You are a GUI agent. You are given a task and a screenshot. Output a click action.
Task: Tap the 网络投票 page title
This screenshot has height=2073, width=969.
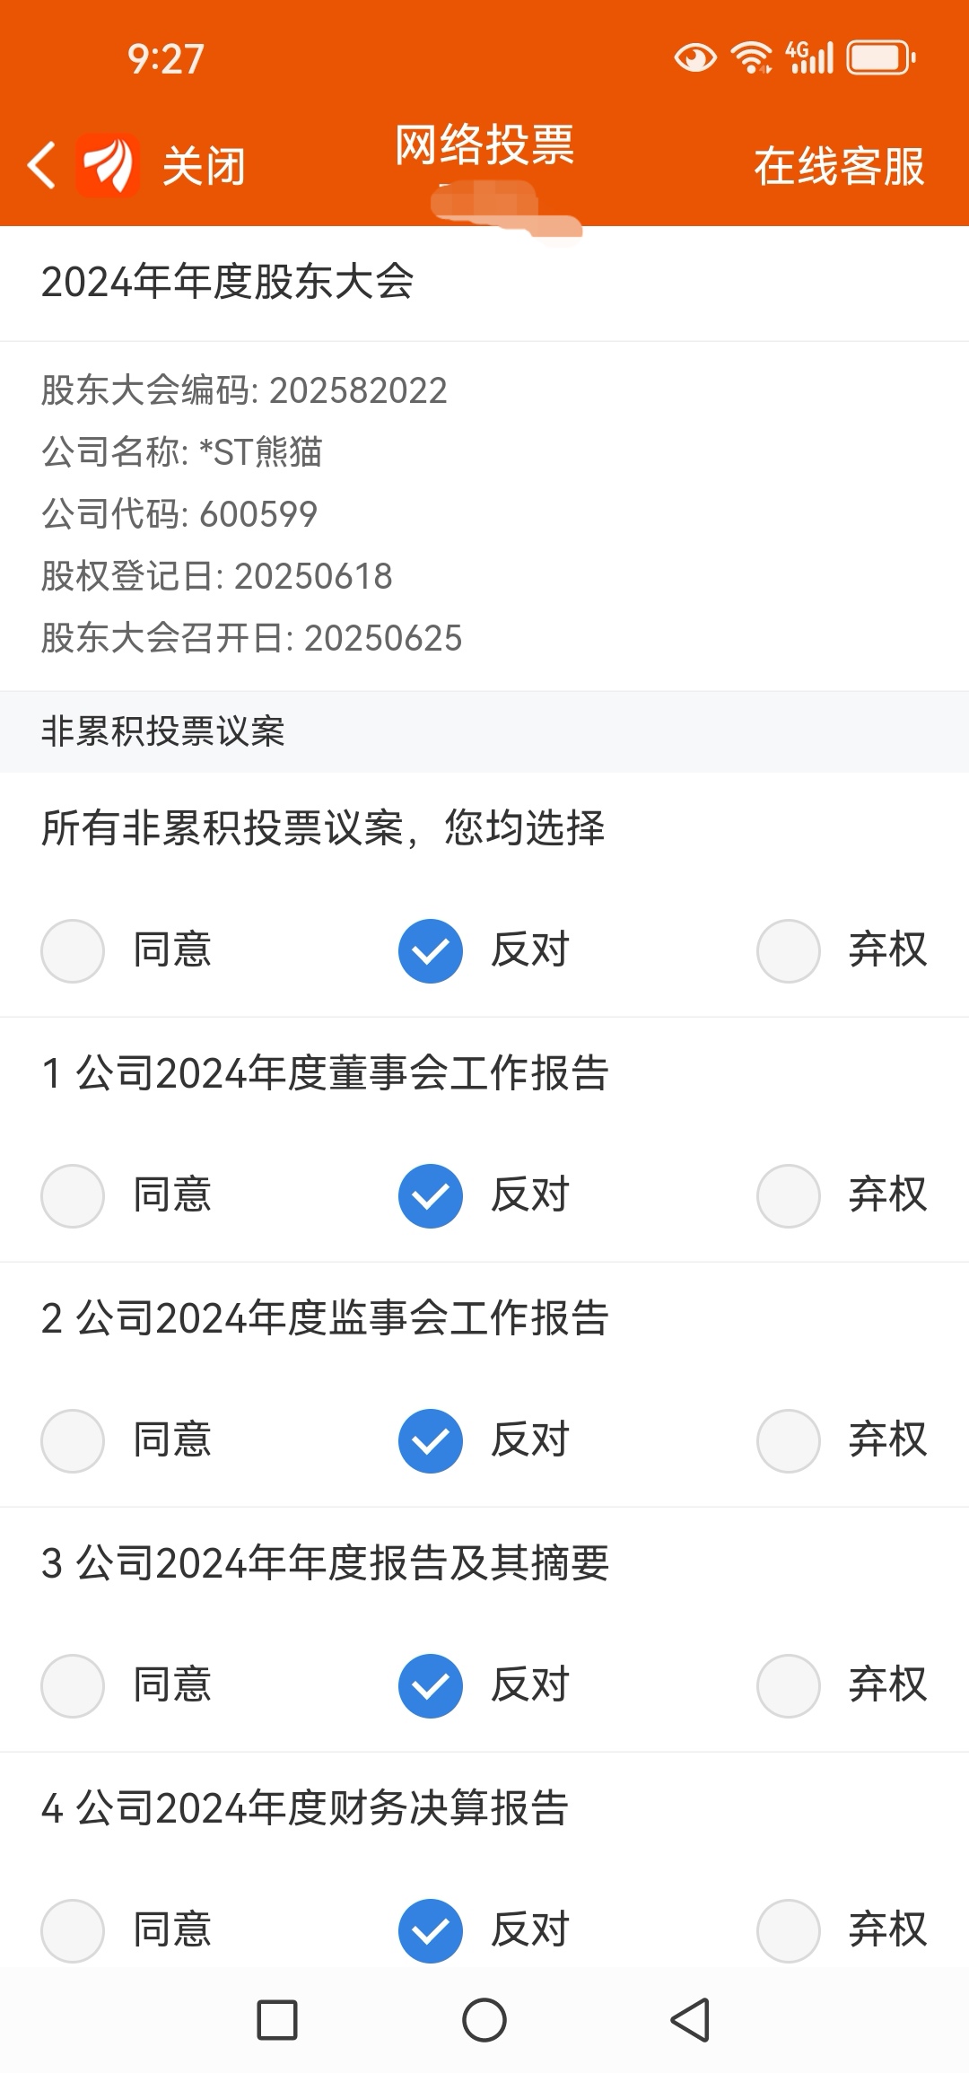tap(484, 144)
